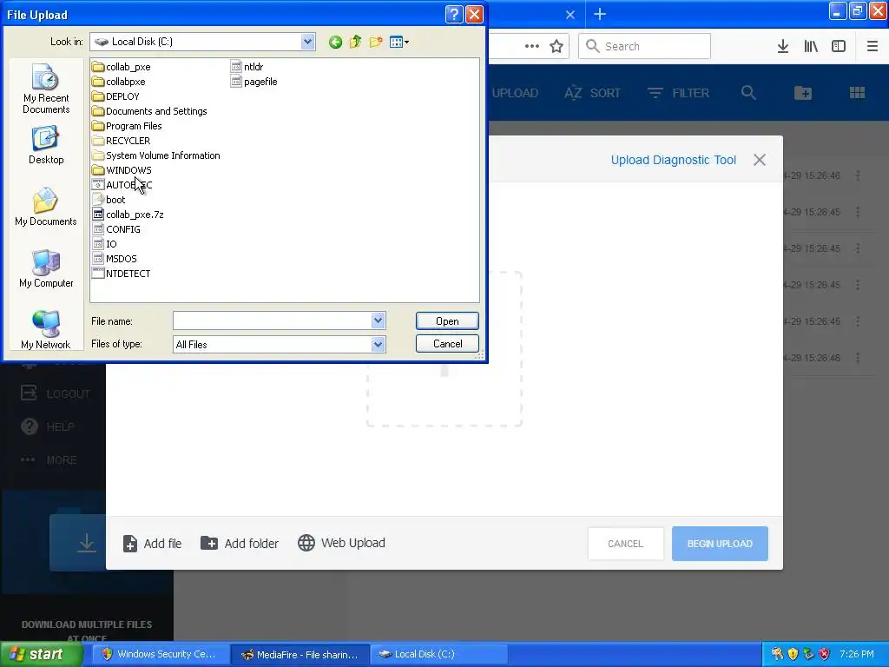Click Add file in upload panel

click(153, 544)
